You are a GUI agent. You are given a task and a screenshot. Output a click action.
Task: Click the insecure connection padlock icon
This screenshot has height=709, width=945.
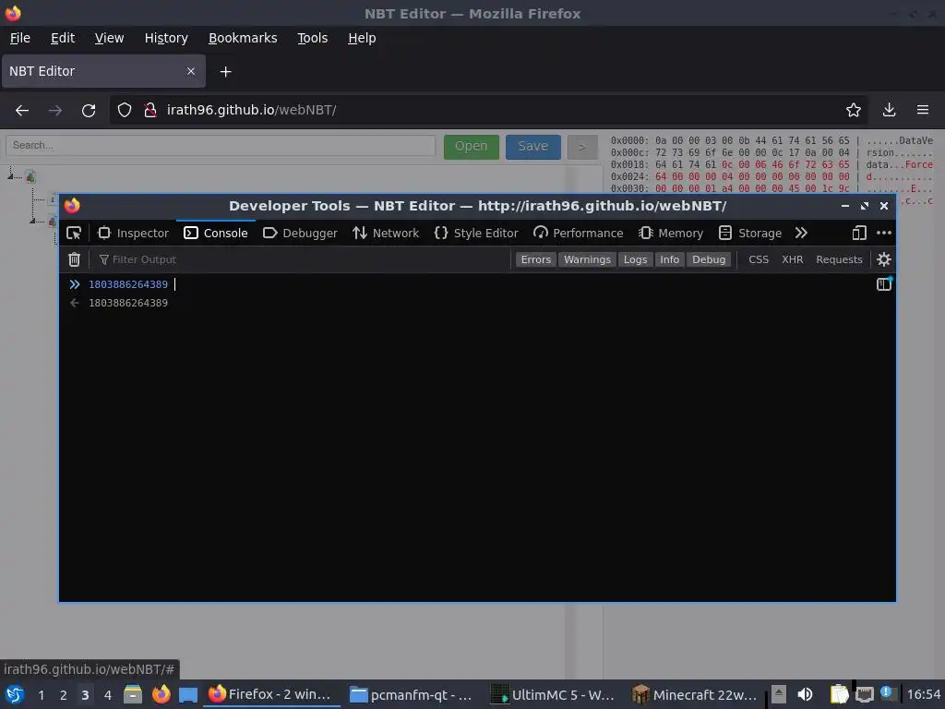150,111
